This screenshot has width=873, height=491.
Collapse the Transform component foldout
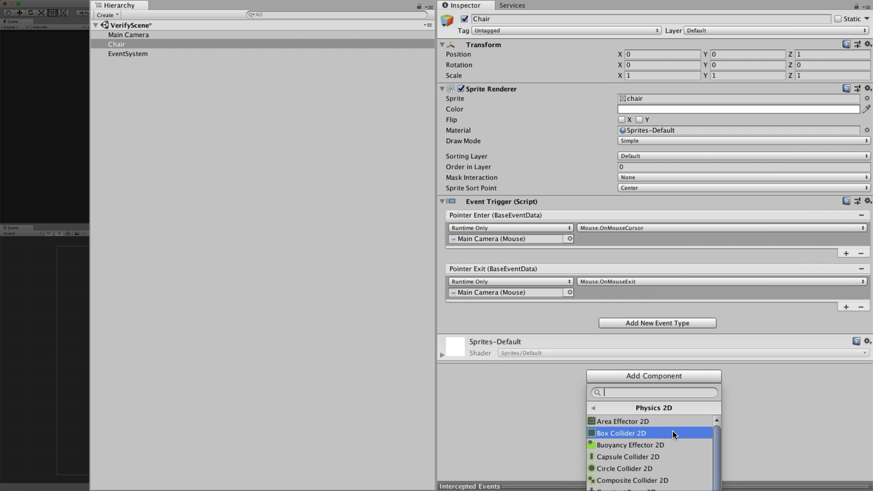pos(442,45)
